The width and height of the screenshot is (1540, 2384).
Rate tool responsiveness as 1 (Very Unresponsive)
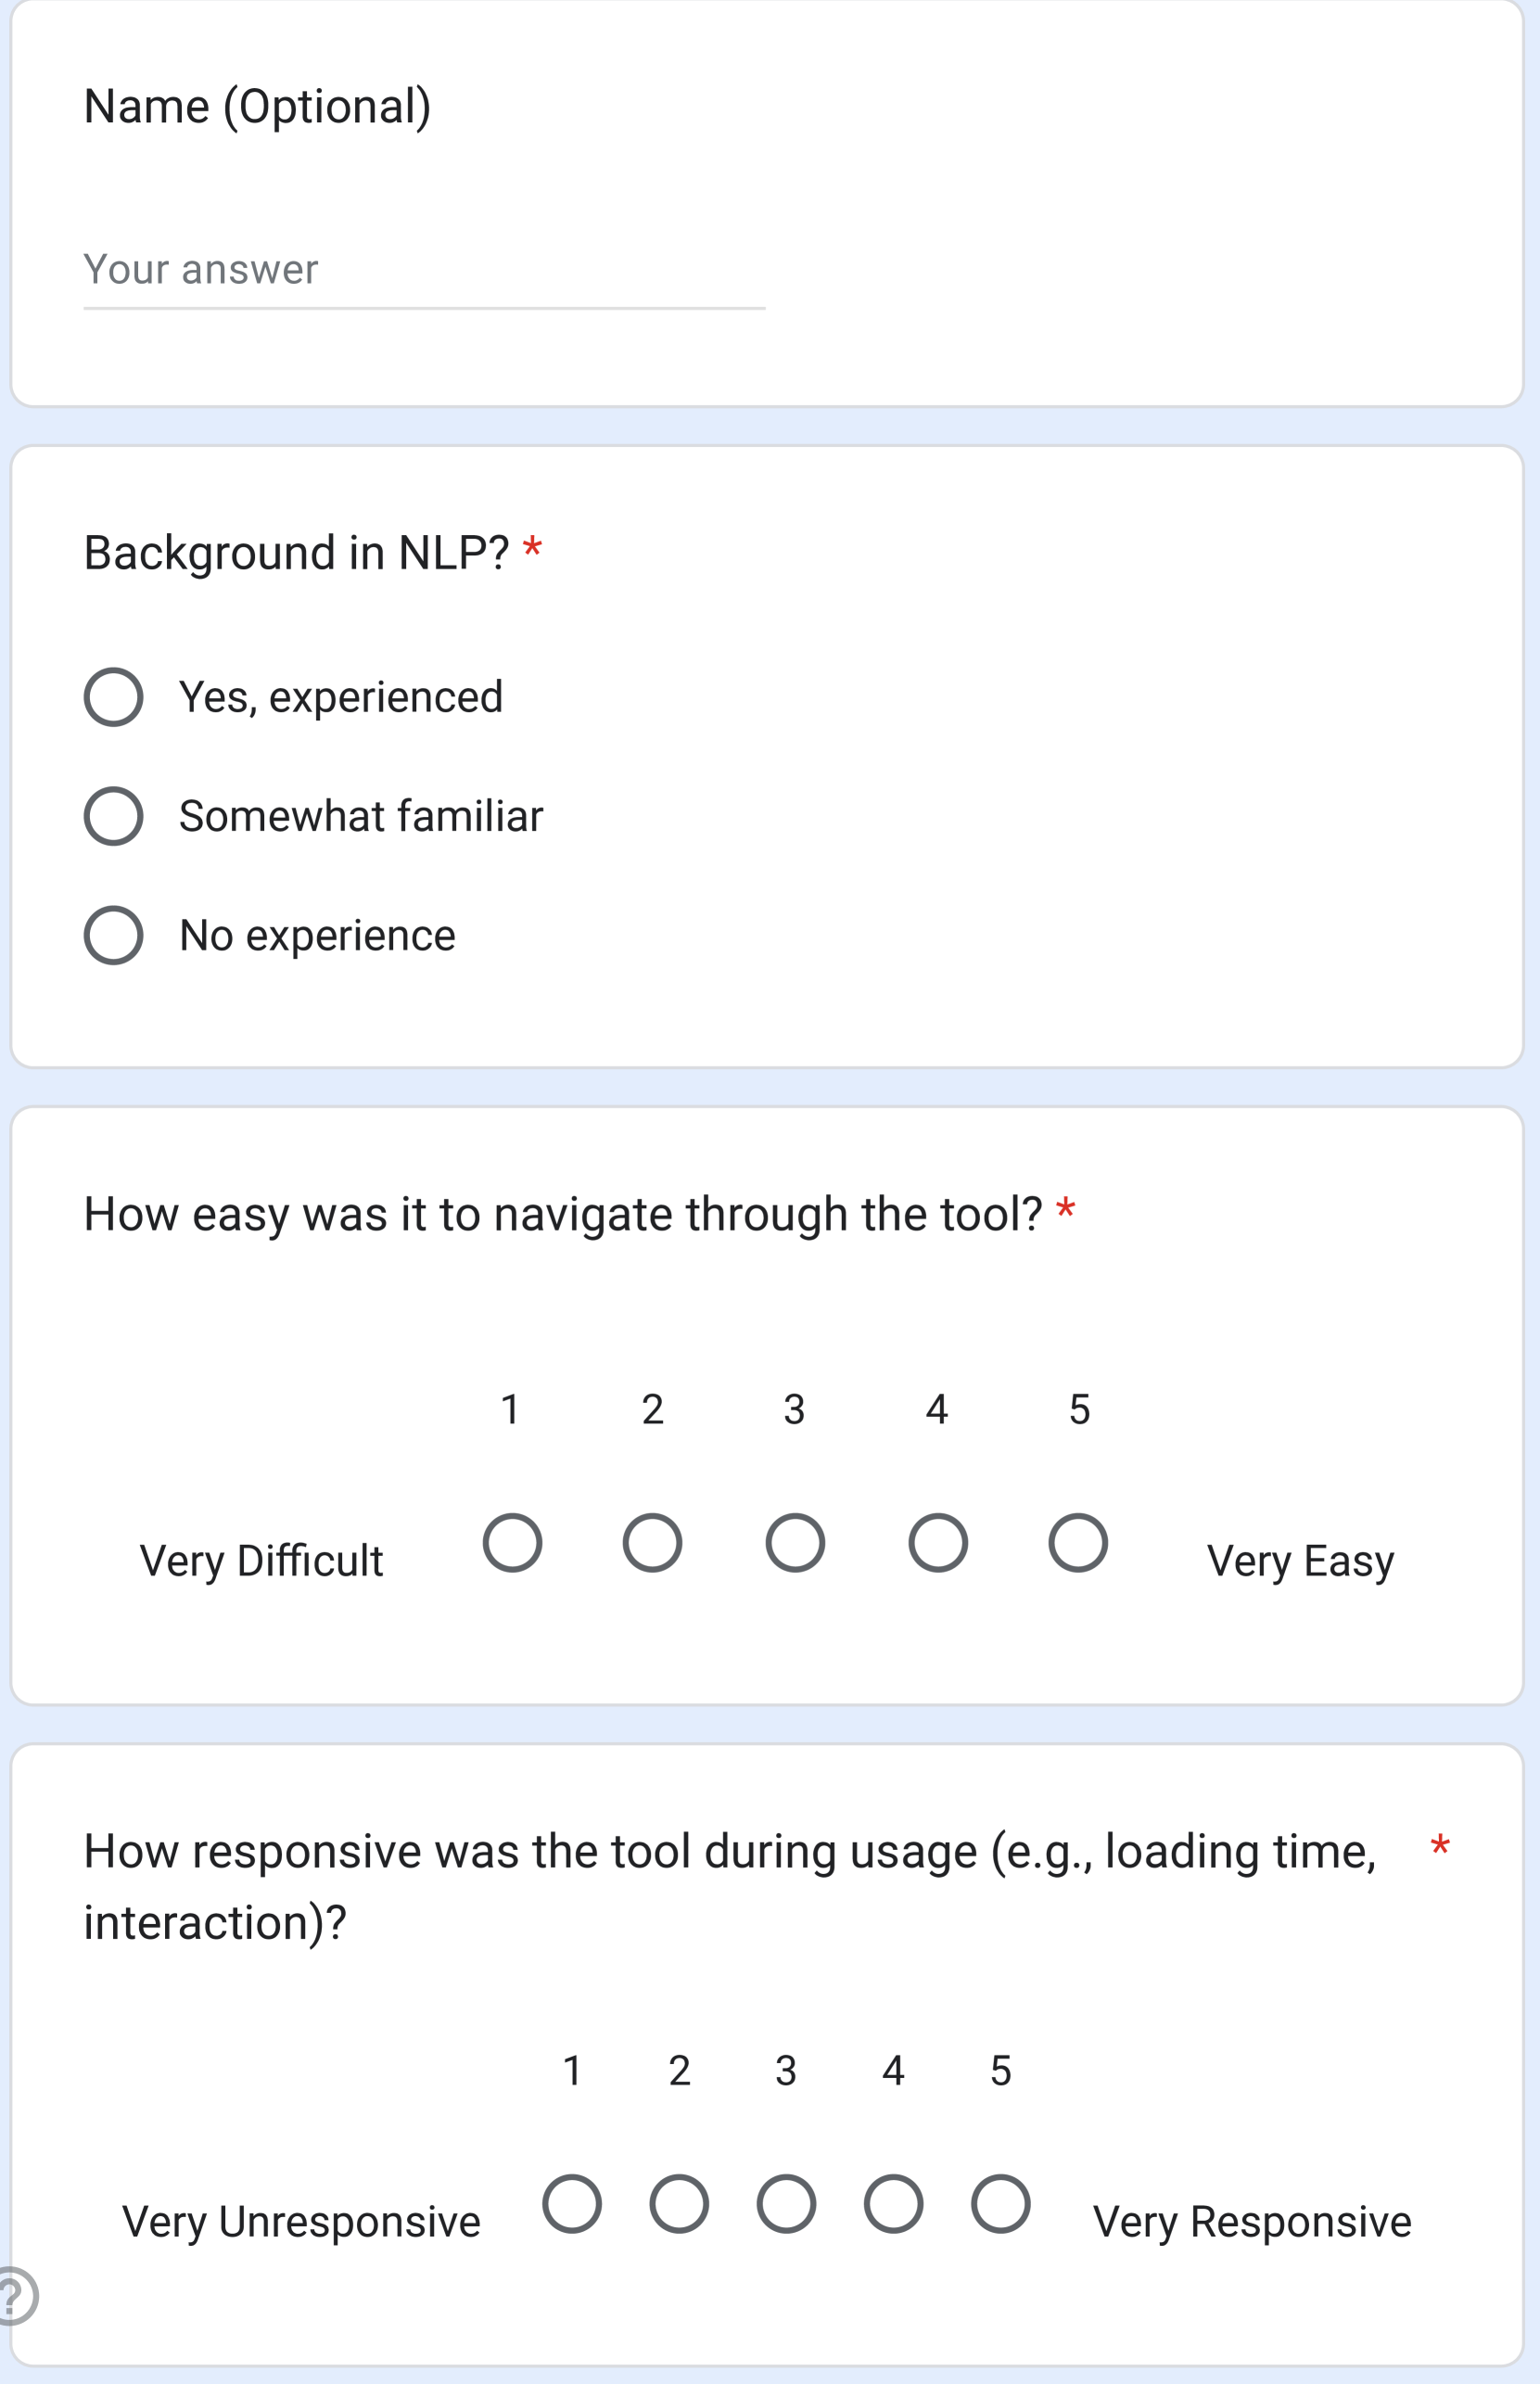click(x=572, y=2204)
